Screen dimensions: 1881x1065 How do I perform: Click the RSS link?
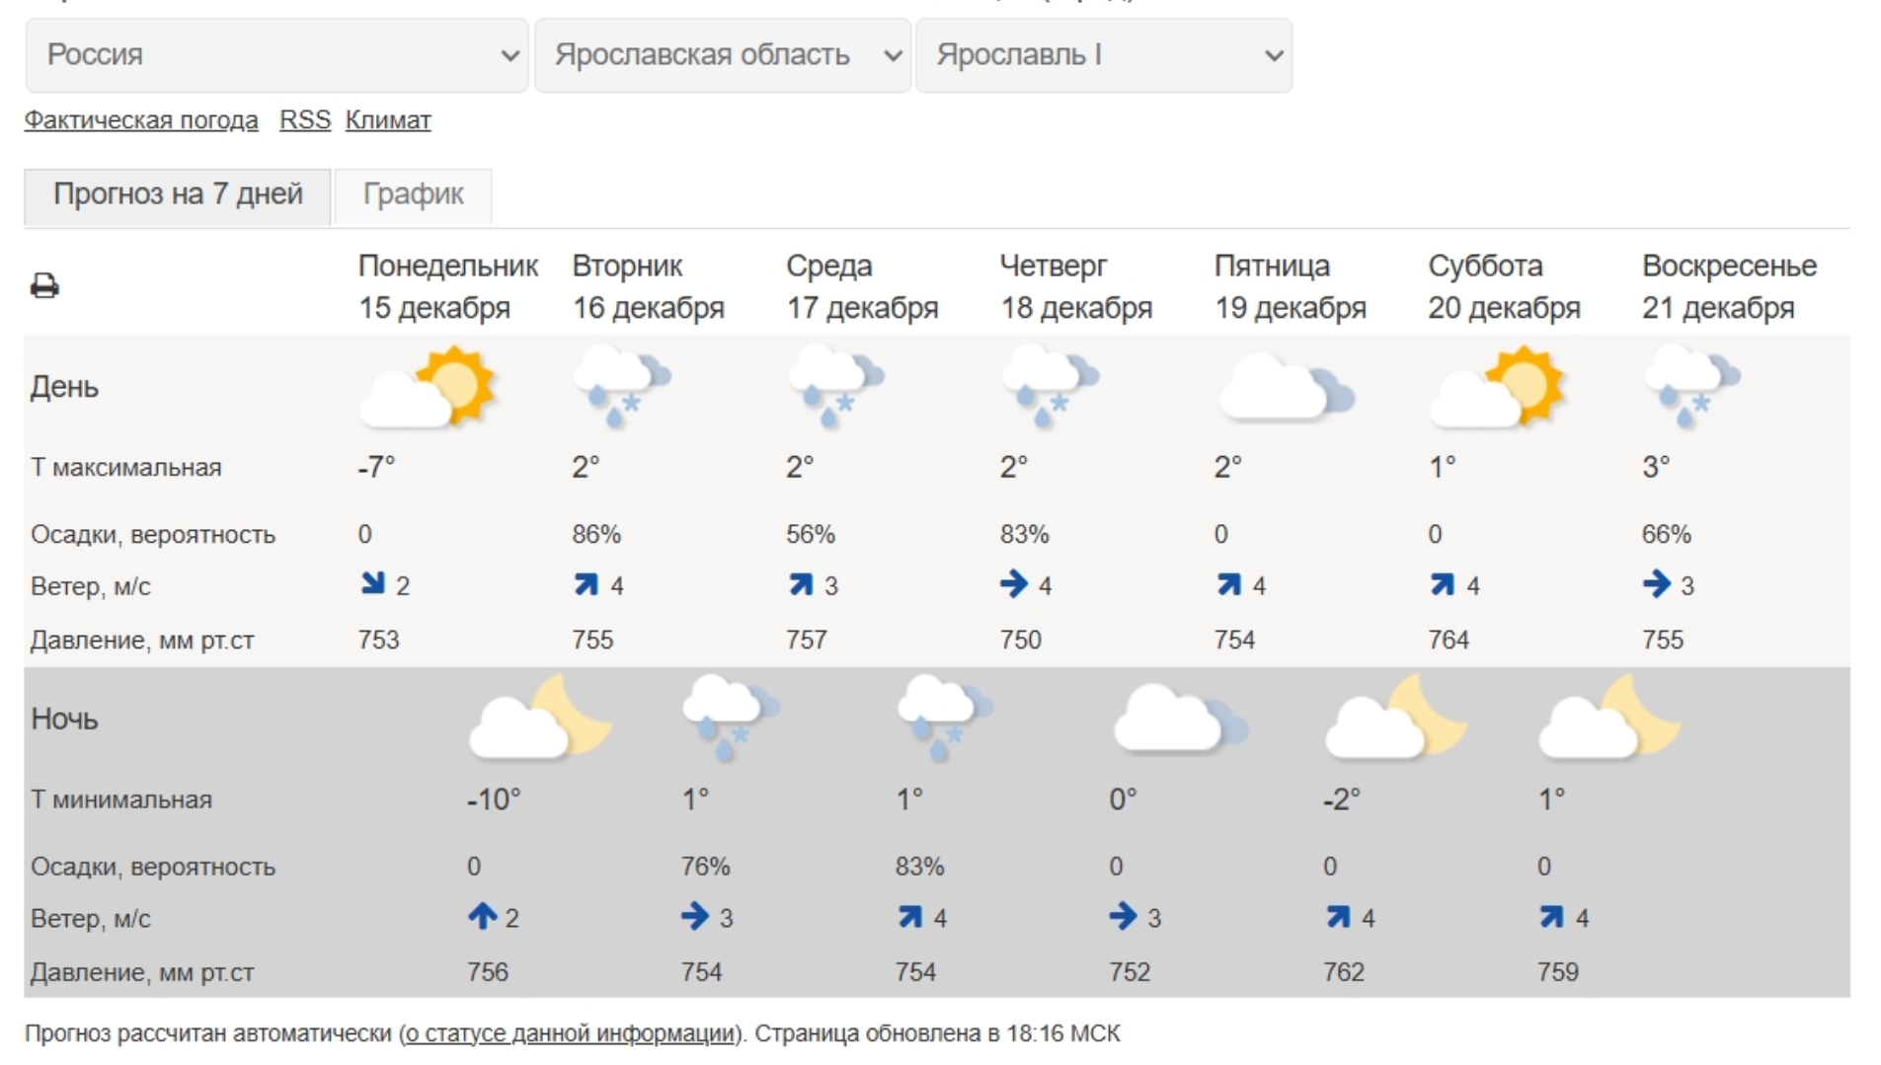click(x=305, y=120)
